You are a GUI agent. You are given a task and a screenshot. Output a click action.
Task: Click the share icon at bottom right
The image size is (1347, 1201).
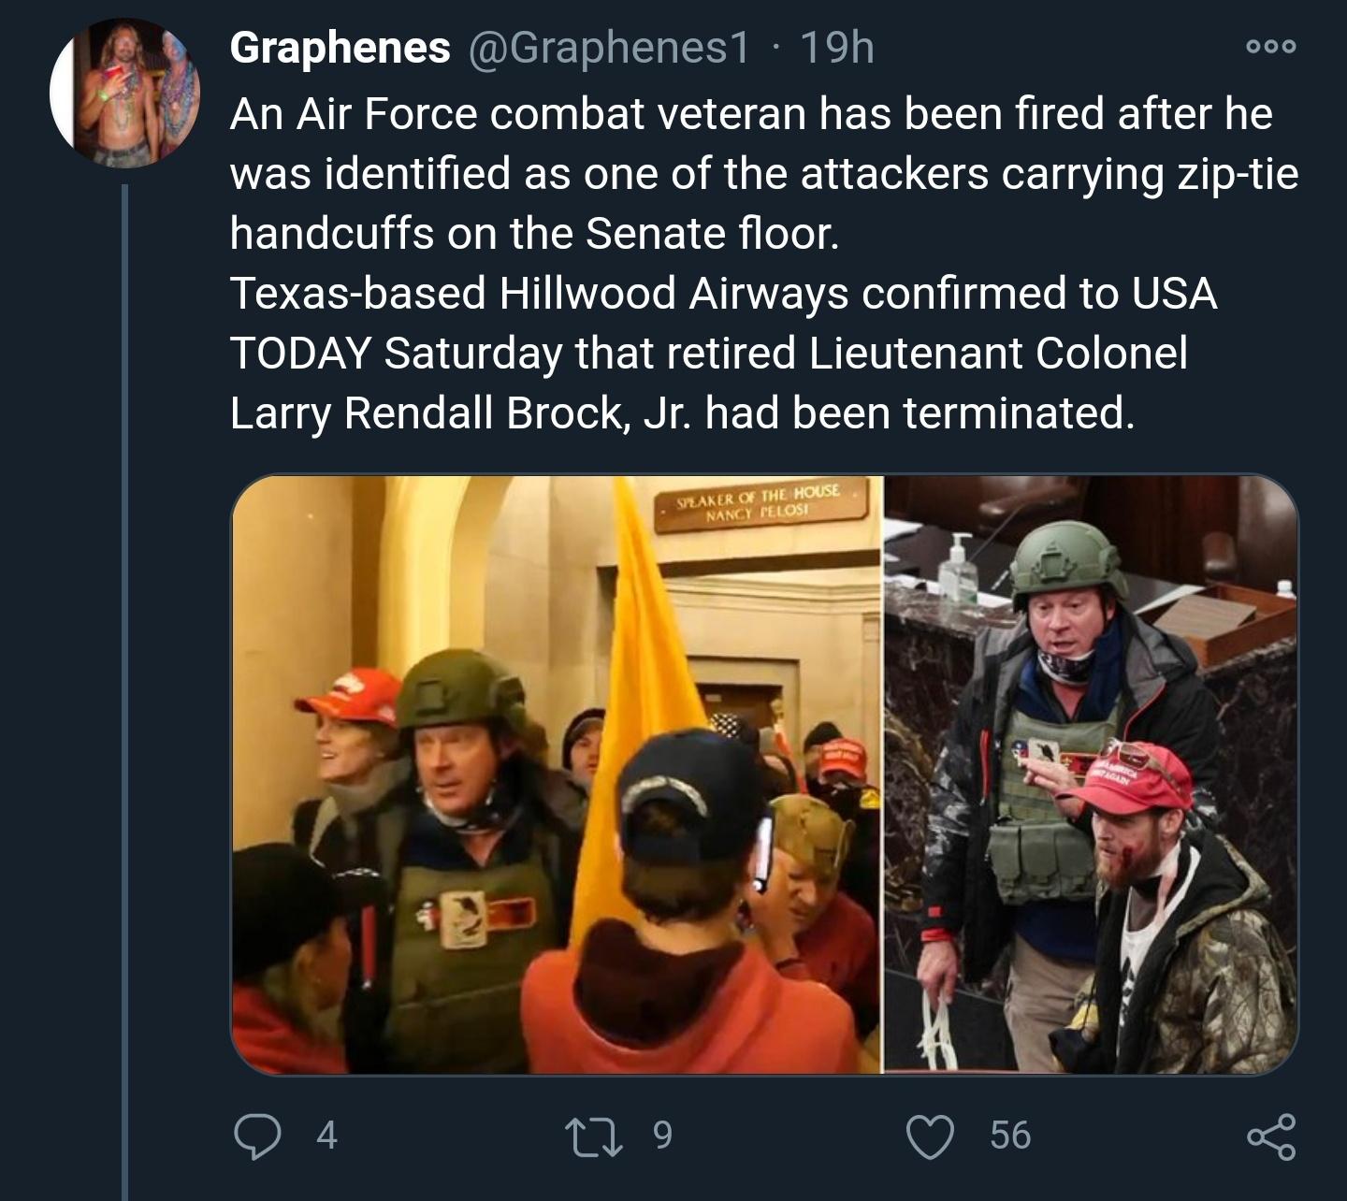pos(1273,1136)
